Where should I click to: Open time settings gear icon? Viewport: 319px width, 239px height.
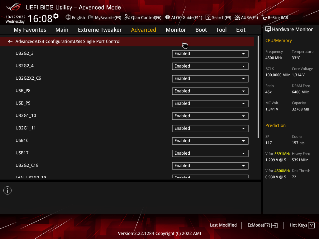(x=56, y=16)
